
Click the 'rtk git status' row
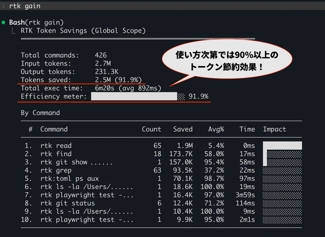[161, 203]
